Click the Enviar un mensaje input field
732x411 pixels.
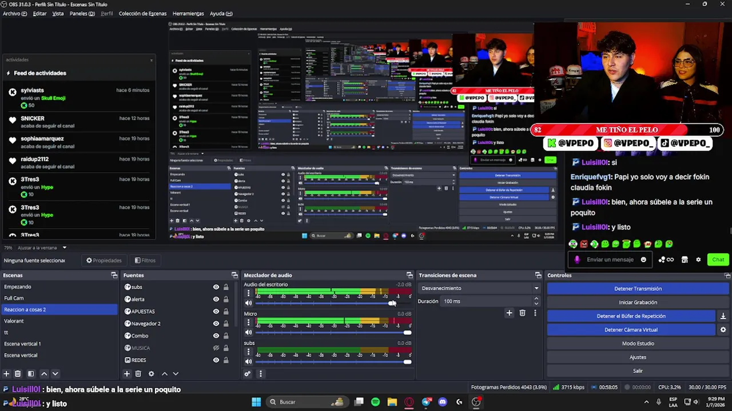coord(610,260)
